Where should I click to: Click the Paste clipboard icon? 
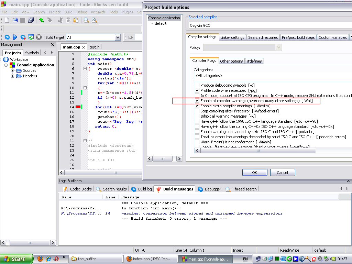(76, 20)
